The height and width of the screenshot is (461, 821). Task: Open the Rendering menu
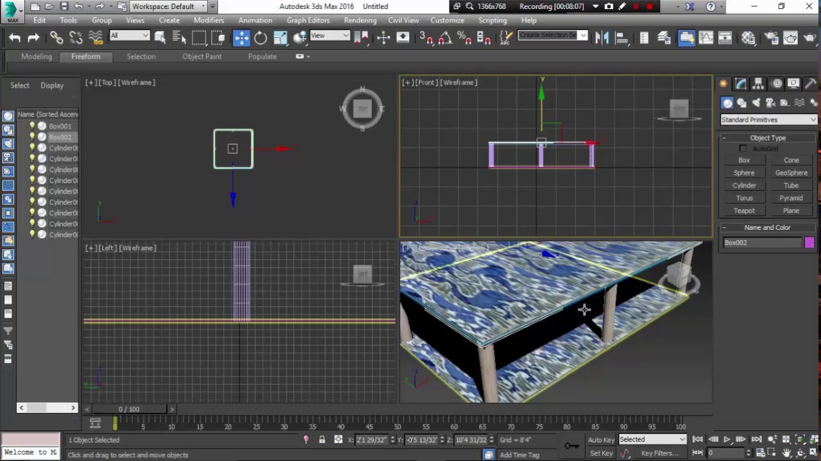click(x=360, y=20)
